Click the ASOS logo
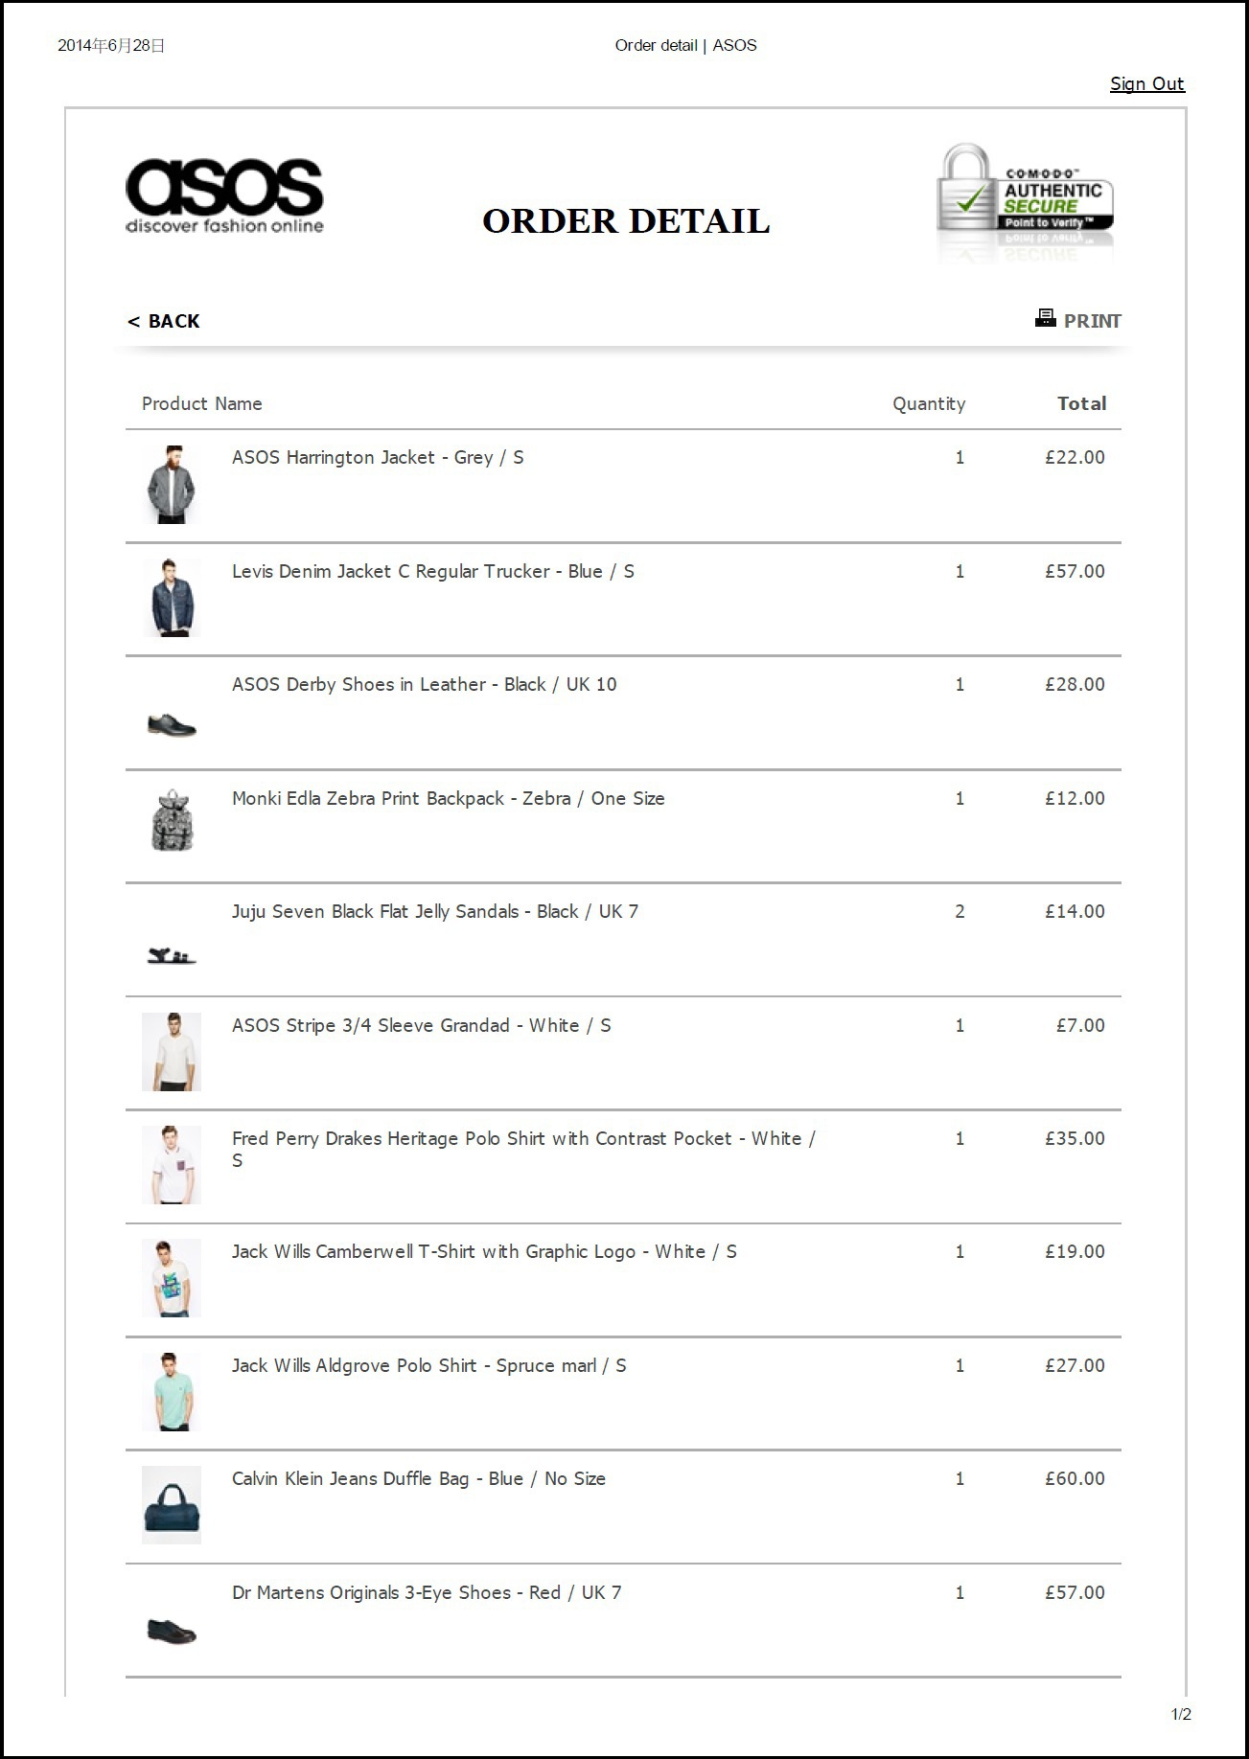This screenshot has width=1249, height=1759. pos(224,196)
